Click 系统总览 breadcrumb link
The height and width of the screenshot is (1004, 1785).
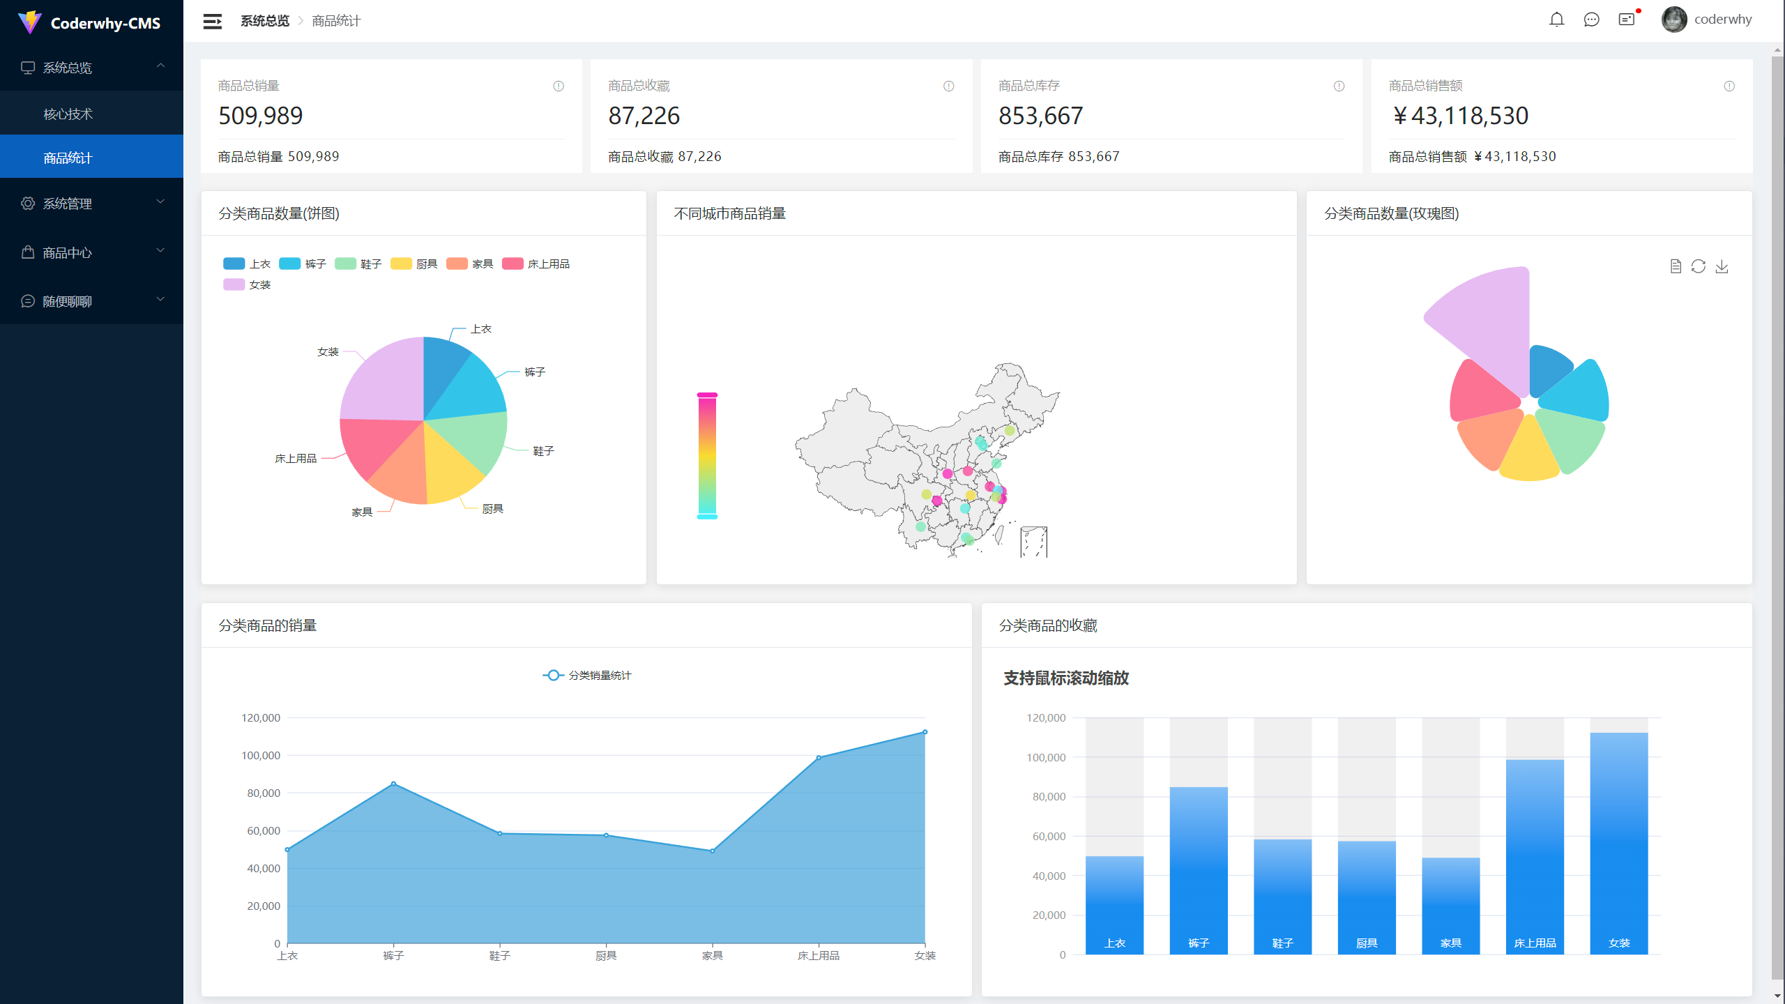(265, 21)
